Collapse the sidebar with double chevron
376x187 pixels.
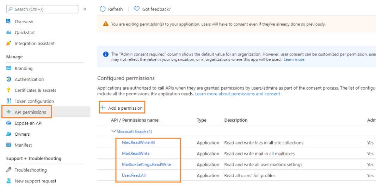(85, 9)
